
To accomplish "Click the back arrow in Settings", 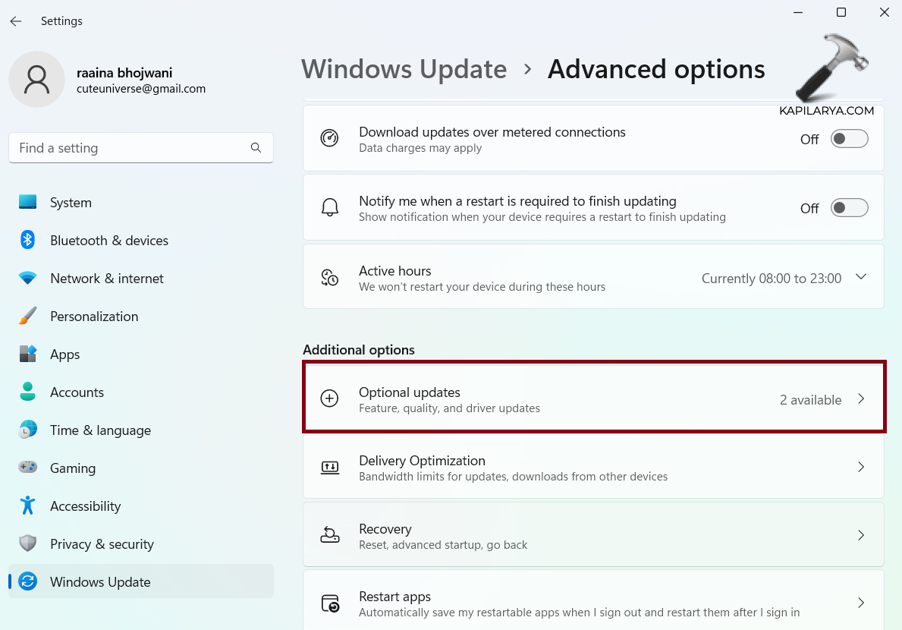I will [16, 20].
